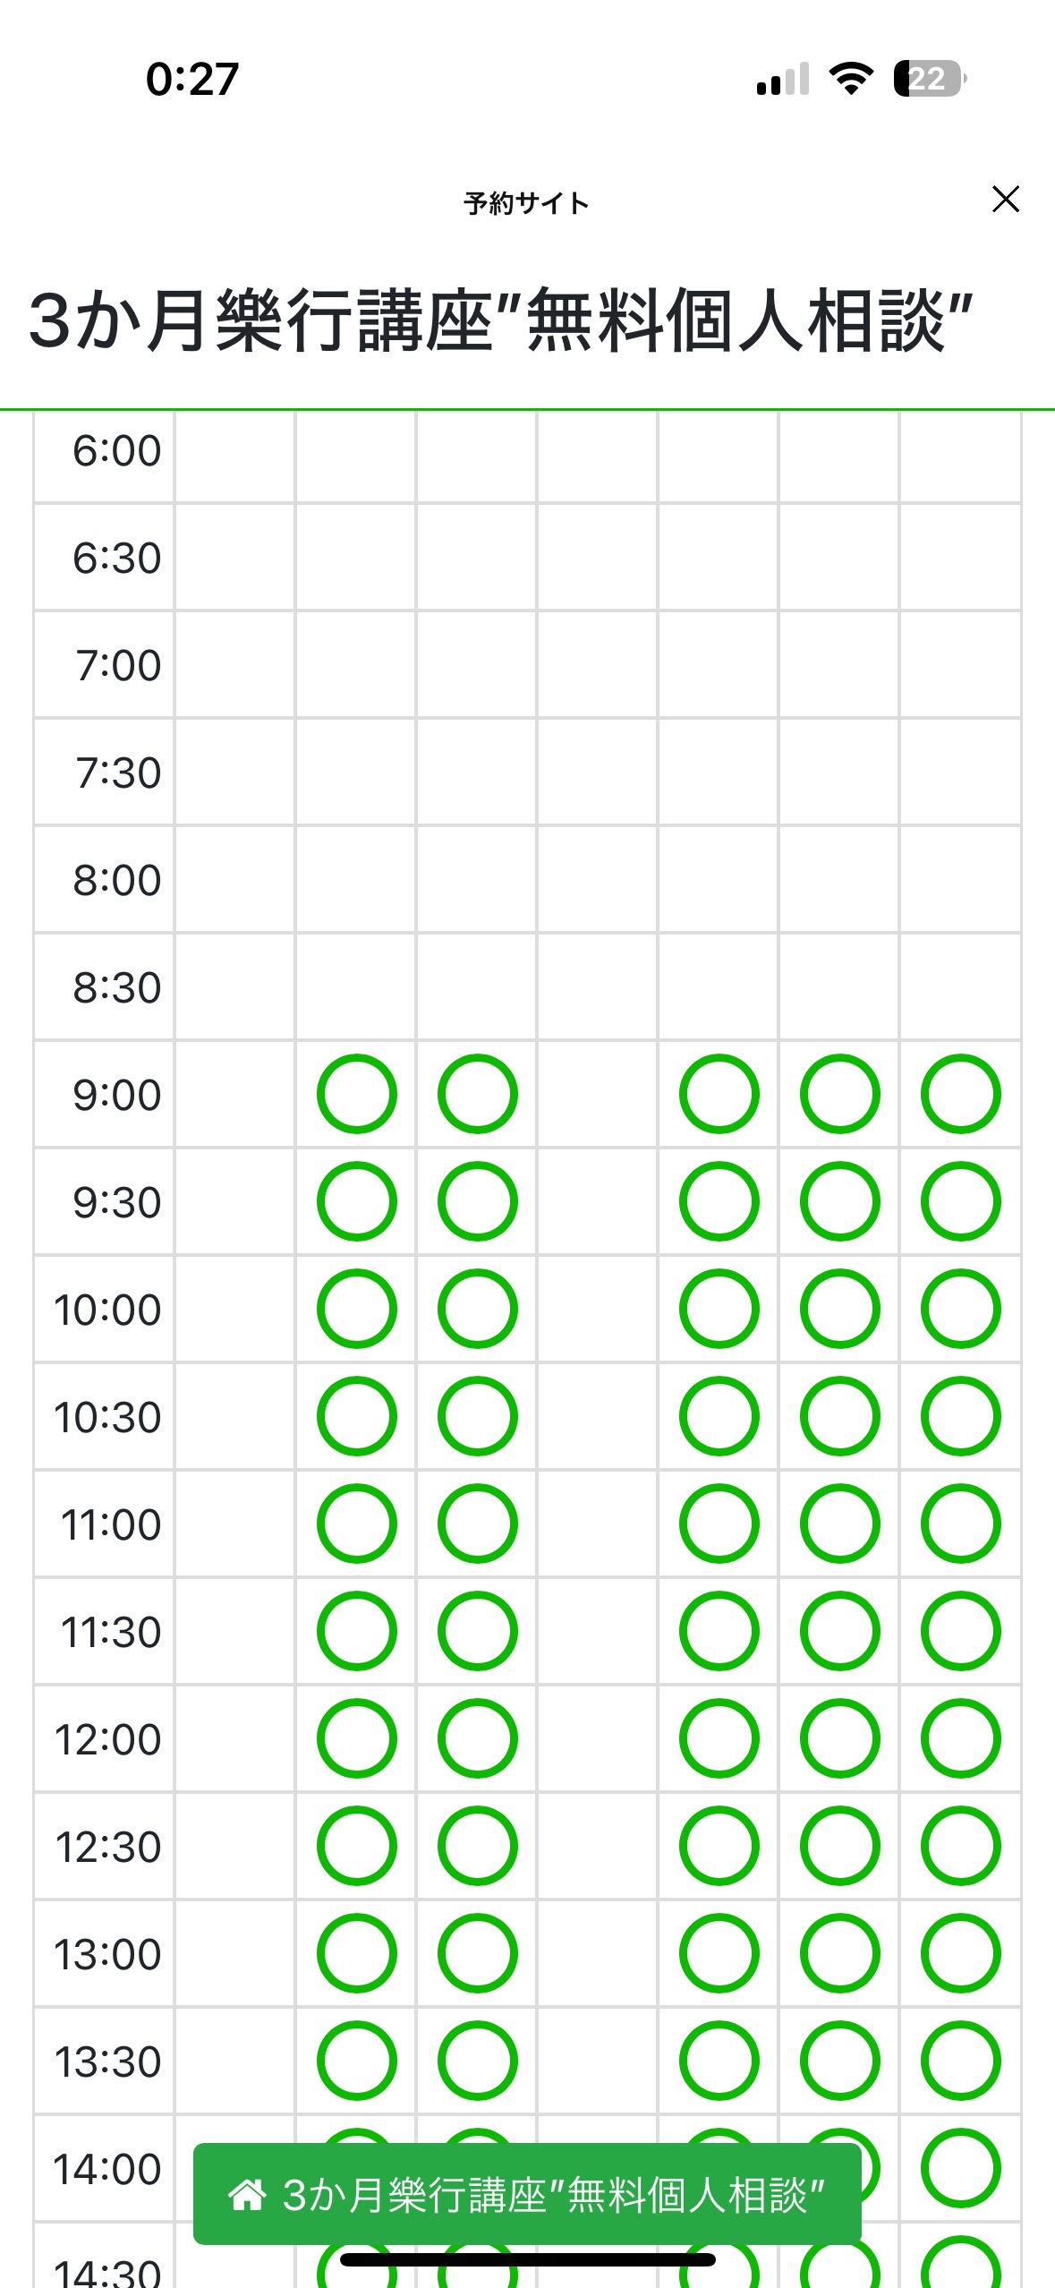Tap the 6:00 time label

coord(117,450)
